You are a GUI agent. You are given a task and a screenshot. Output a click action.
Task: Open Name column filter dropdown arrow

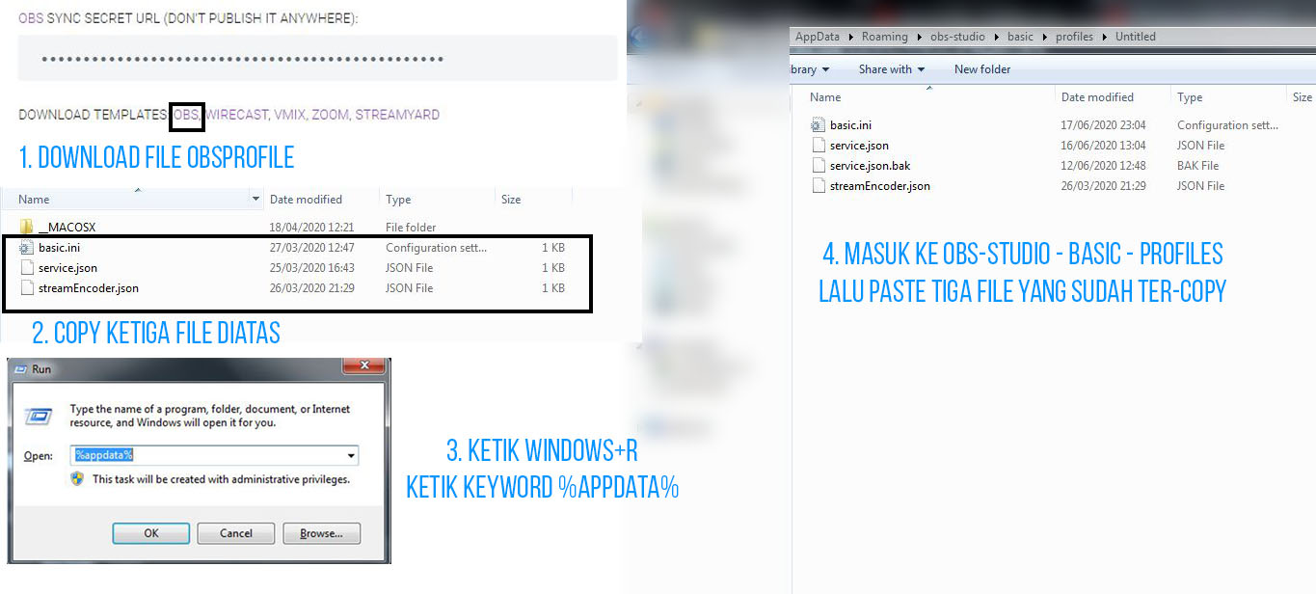(x=255, y=200)
